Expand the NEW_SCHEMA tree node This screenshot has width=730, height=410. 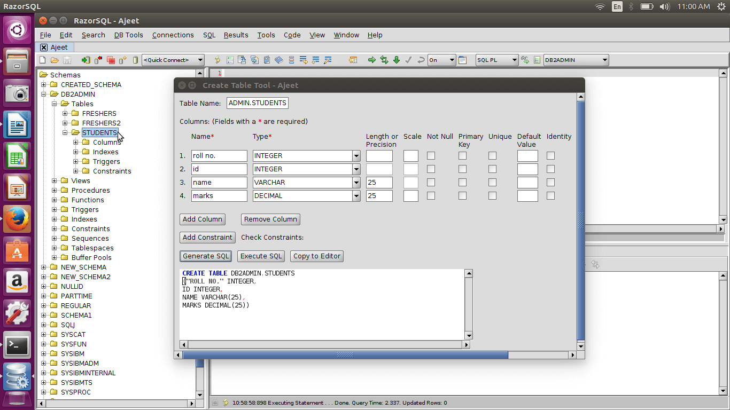44,267
